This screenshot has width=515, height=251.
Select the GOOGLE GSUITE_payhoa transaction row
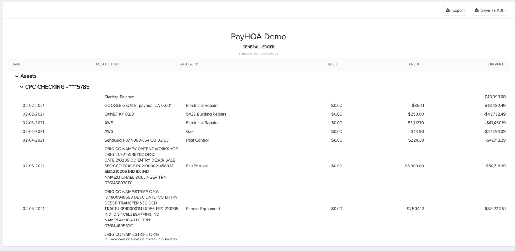coord(258,106)
